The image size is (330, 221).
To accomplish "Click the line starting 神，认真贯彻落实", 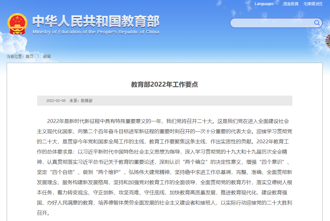I will pyautogui.click(x=164, y=162).
